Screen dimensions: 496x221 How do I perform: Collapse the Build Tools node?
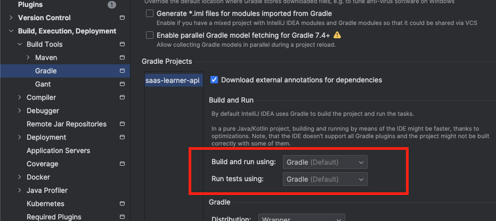point(20,44)
